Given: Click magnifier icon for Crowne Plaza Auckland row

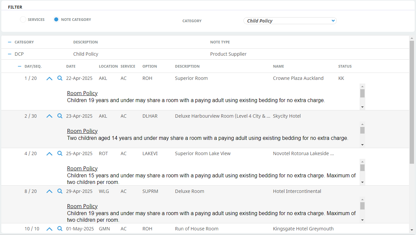Looking at the screenshot, I should (60, 79).
